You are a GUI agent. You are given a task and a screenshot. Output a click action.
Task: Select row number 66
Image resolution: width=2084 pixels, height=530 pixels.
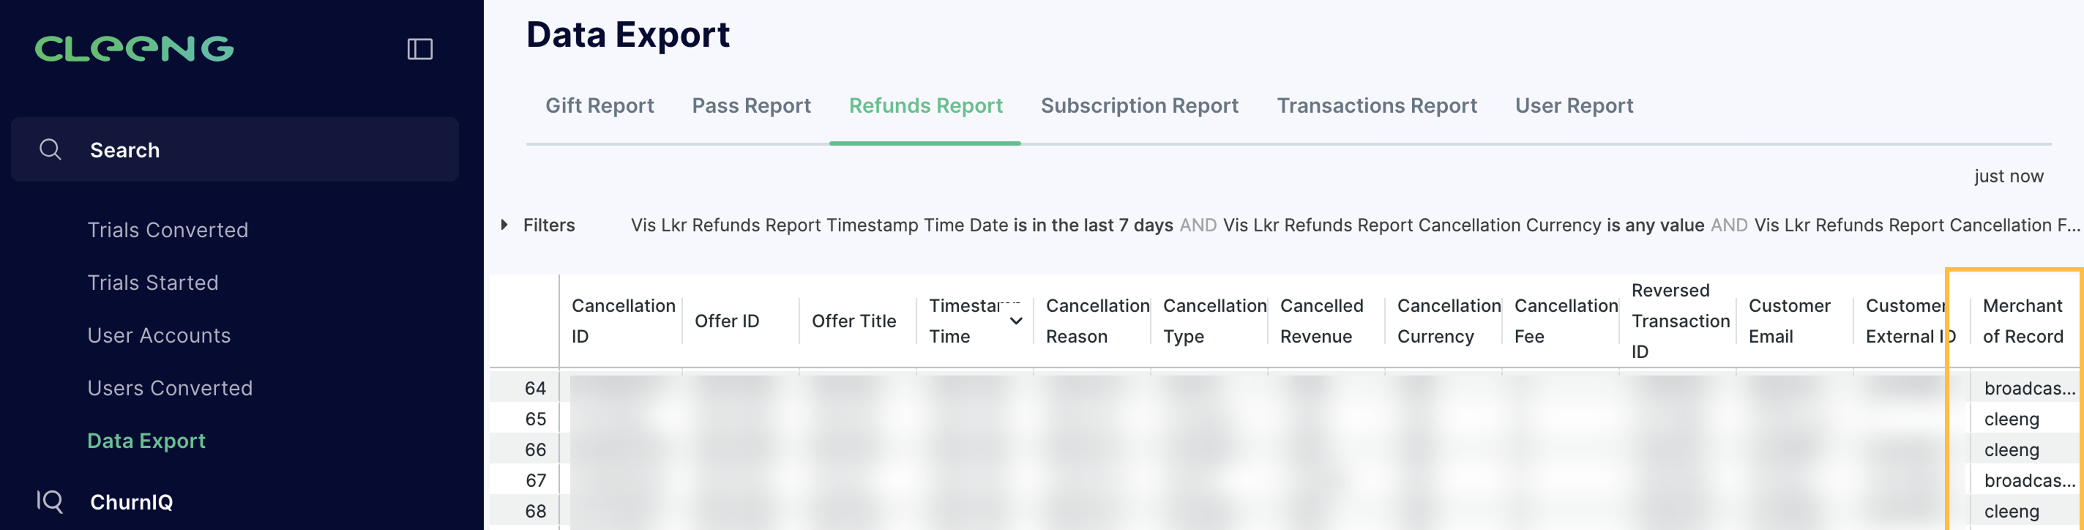tap(535, 449)
